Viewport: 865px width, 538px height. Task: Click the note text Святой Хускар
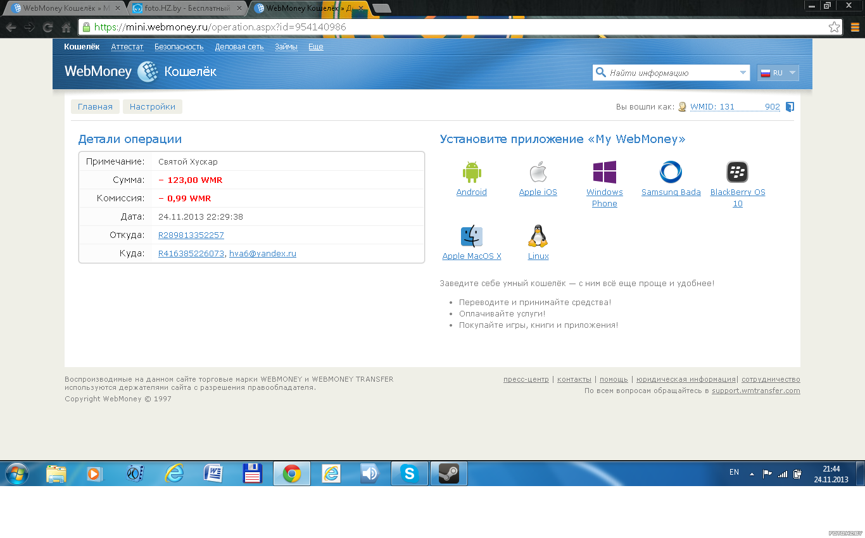(188, 162)
